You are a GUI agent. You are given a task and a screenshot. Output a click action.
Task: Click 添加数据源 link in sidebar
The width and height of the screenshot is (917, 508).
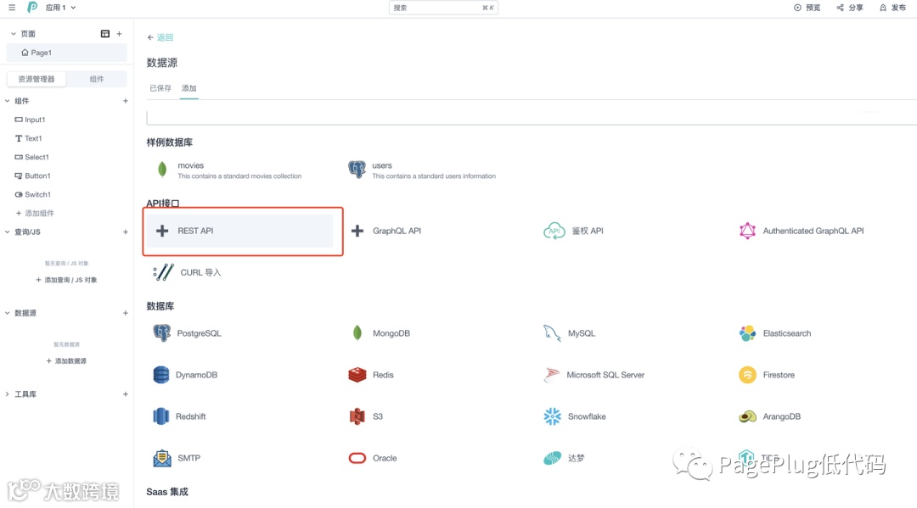coord(67,360)
